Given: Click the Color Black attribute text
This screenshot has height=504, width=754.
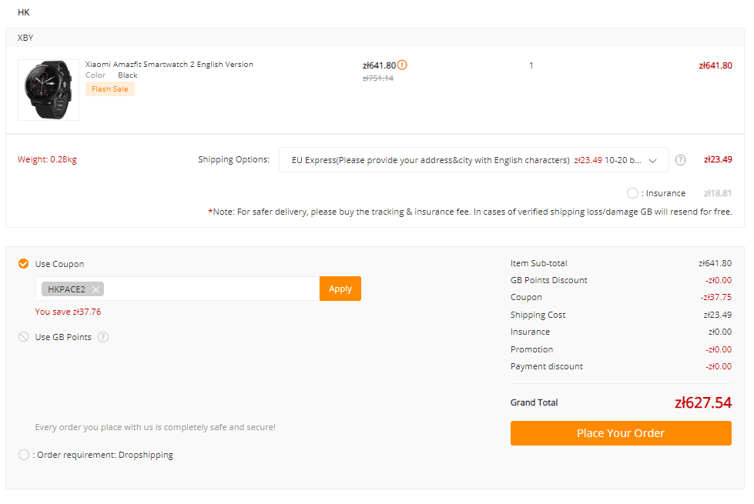Looking at the screenshot, I should [x=112, y=75].
